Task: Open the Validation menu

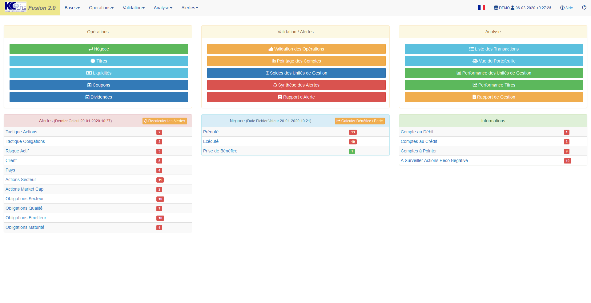Action: pos(134,8)
